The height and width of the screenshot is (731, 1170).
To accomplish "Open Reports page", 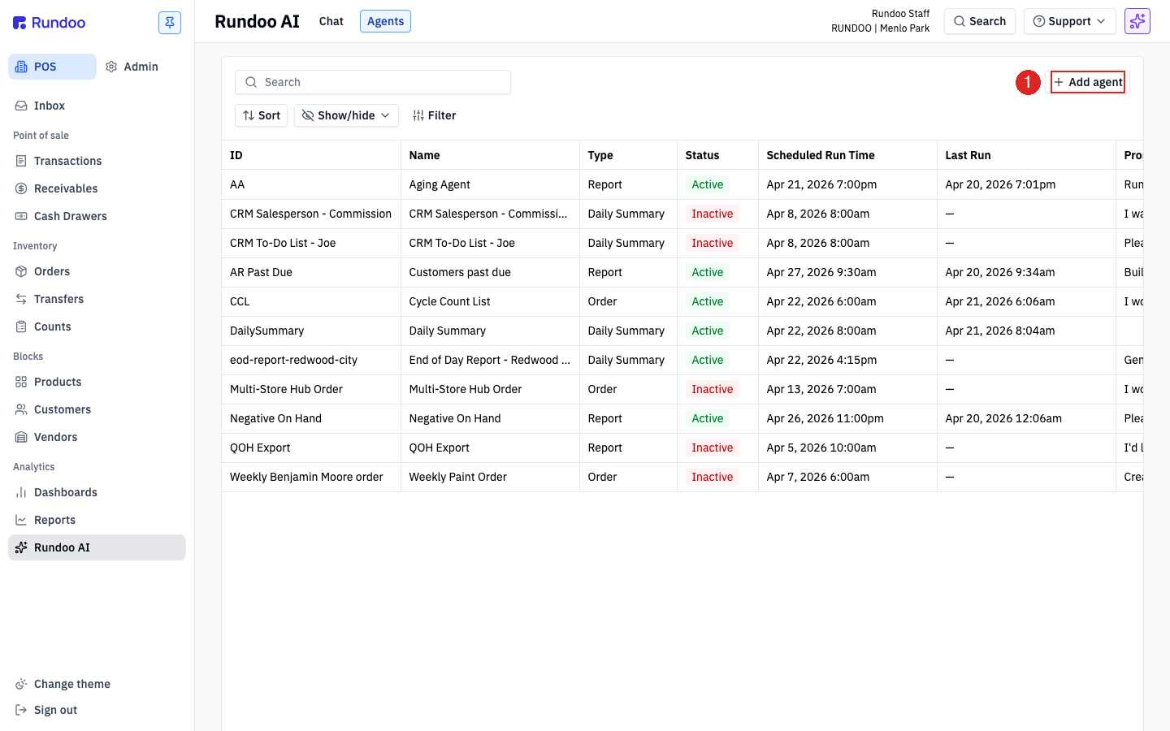I will [97, 520].
